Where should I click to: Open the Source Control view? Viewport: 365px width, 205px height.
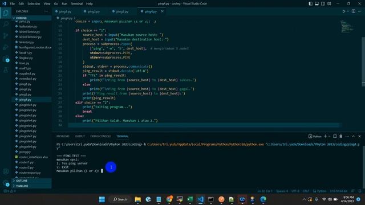click(x=6, y=35)
